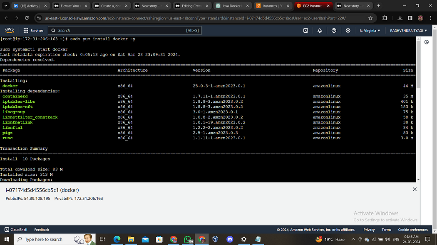Open the browser downloads icon
Image resolution: width=437 pixels, height=245 pixels.
400,18
